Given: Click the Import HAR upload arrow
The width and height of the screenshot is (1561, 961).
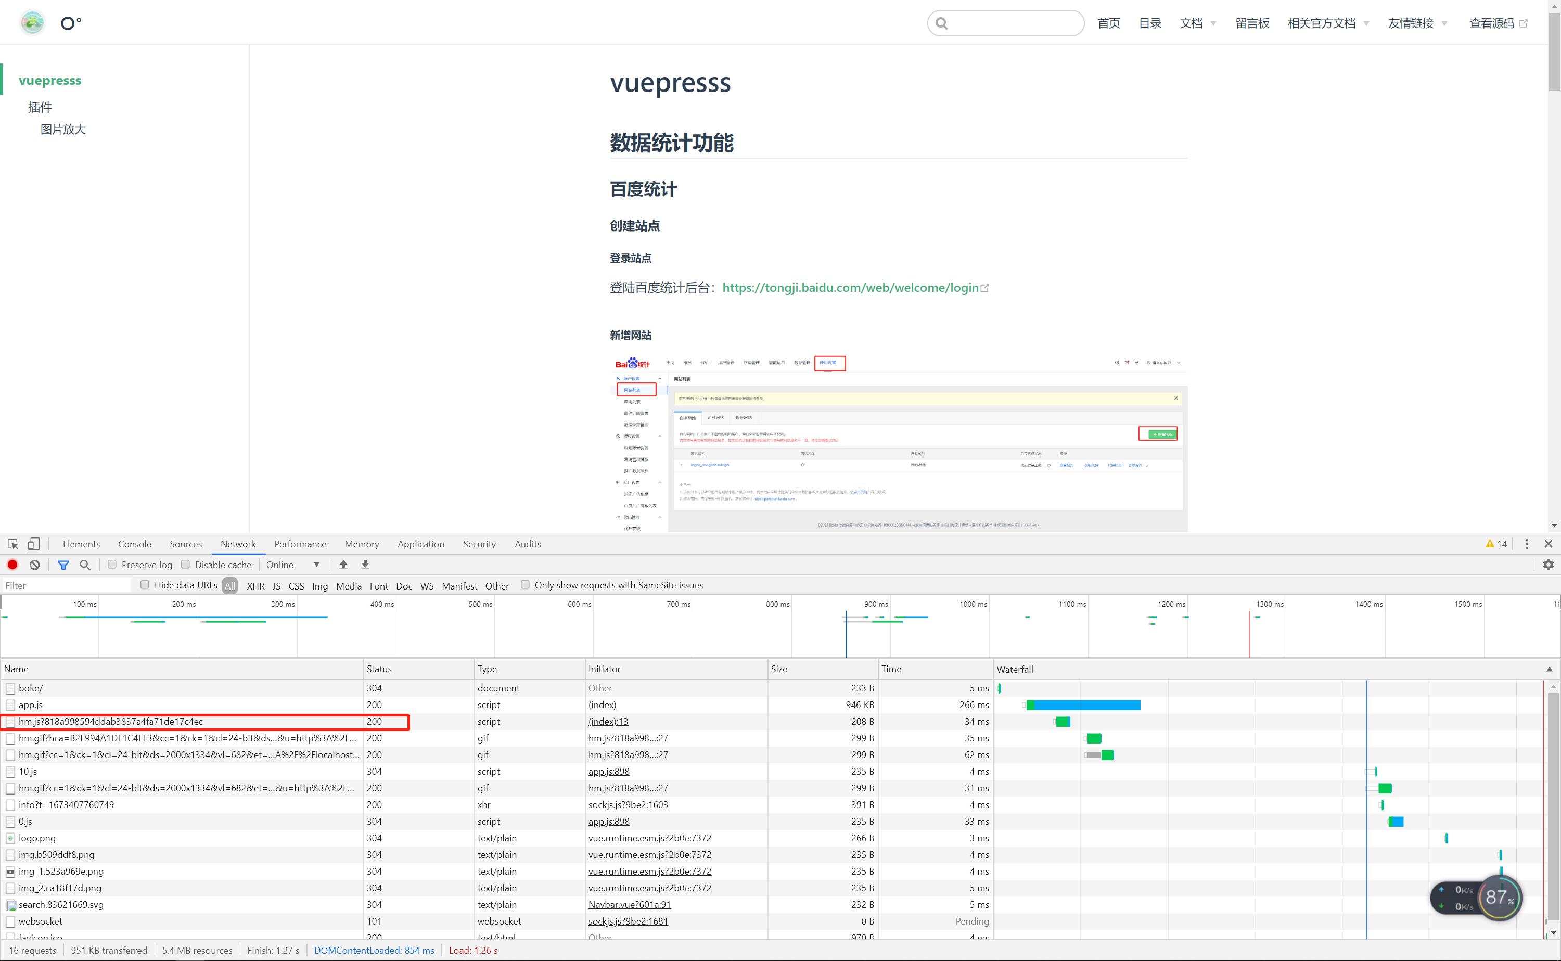Looking at the screenshot, I should [x=343, y=565].
